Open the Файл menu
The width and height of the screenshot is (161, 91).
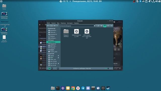pyautogui.click(x=49, y=23)
